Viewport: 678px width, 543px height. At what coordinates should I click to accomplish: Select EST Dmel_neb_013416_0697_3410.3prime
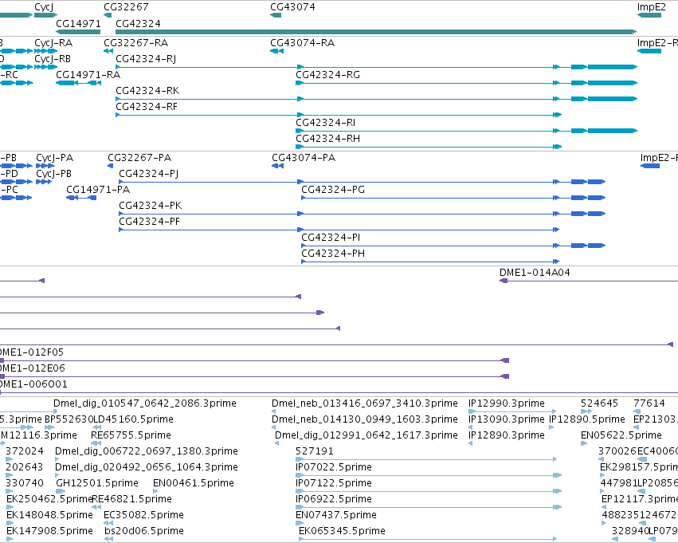pos(365,403)
